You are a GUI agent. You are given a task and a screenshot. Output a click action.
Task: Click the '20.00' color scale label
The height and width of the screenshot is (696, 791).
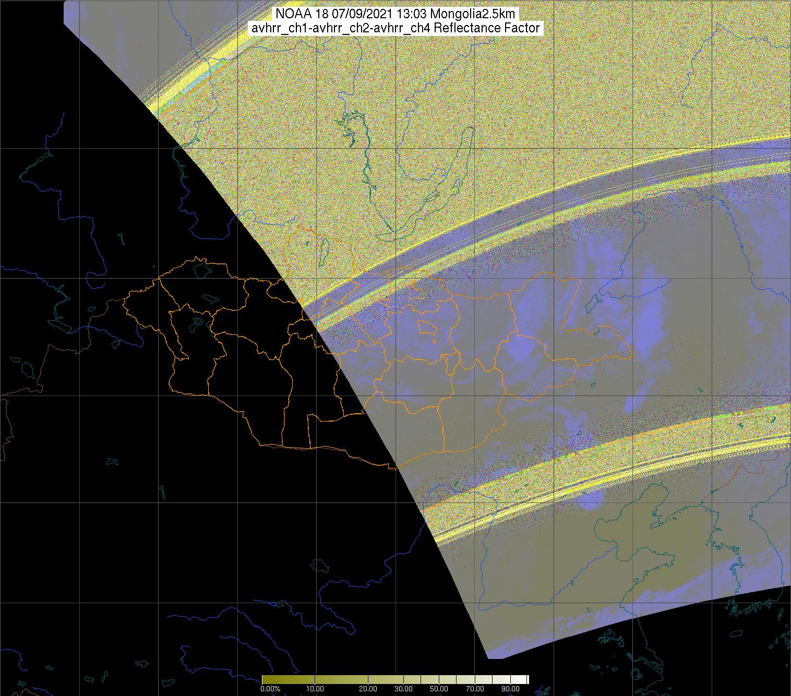(368, 689)
